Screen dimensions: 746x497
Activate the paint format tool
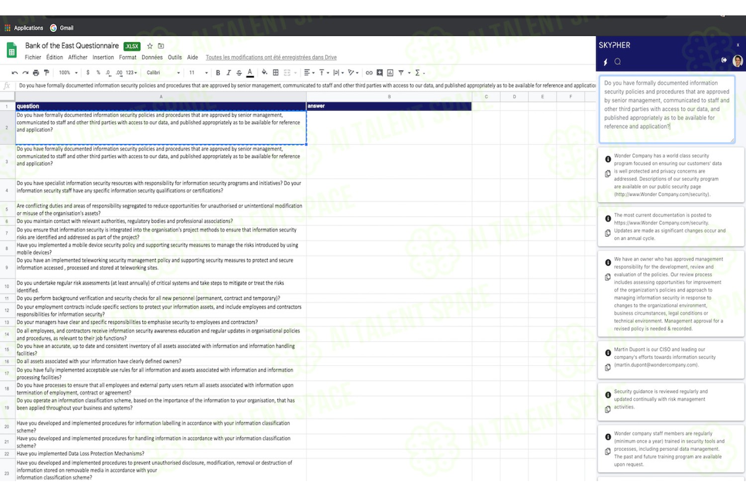pos(47,73)
